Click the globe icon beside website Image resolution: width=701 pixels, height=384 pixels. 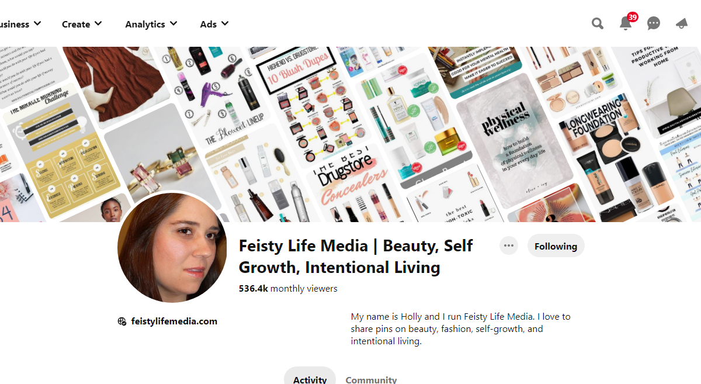(x=122, y=321)
